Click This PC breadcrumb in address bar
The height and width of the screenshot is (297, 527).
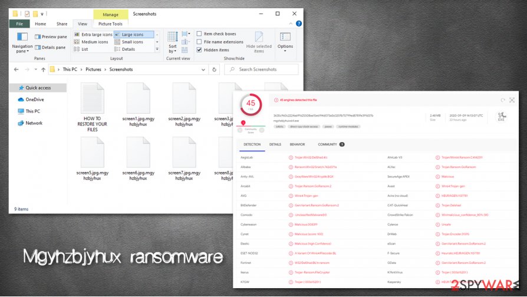pos(70,69)
